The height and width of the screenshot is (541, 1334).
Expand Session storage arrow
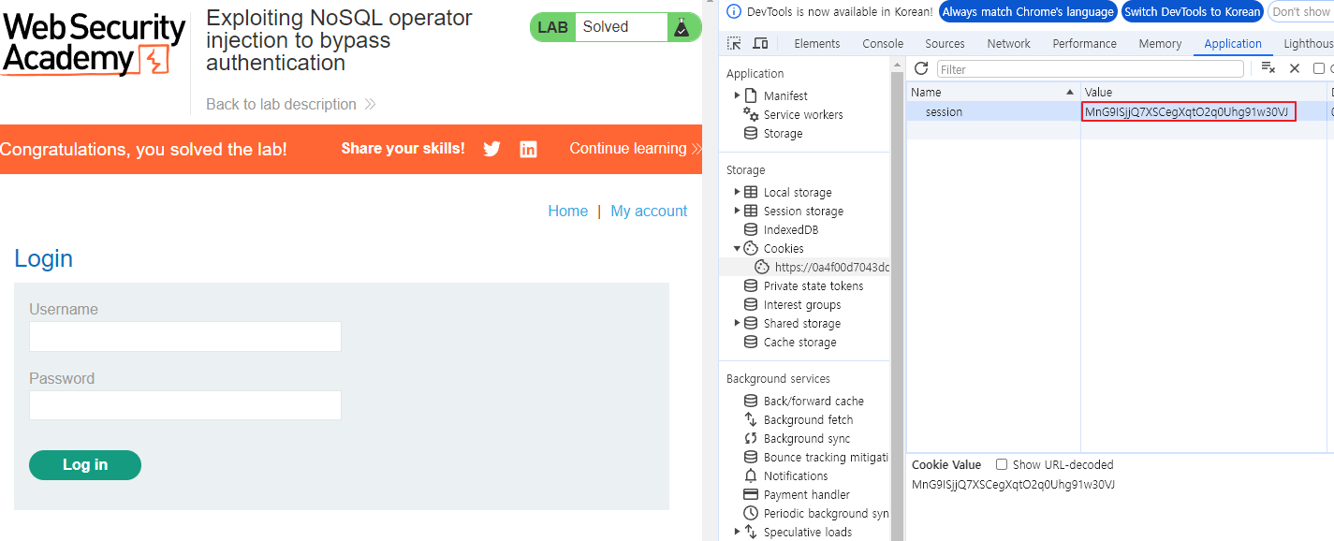(737, 211)
